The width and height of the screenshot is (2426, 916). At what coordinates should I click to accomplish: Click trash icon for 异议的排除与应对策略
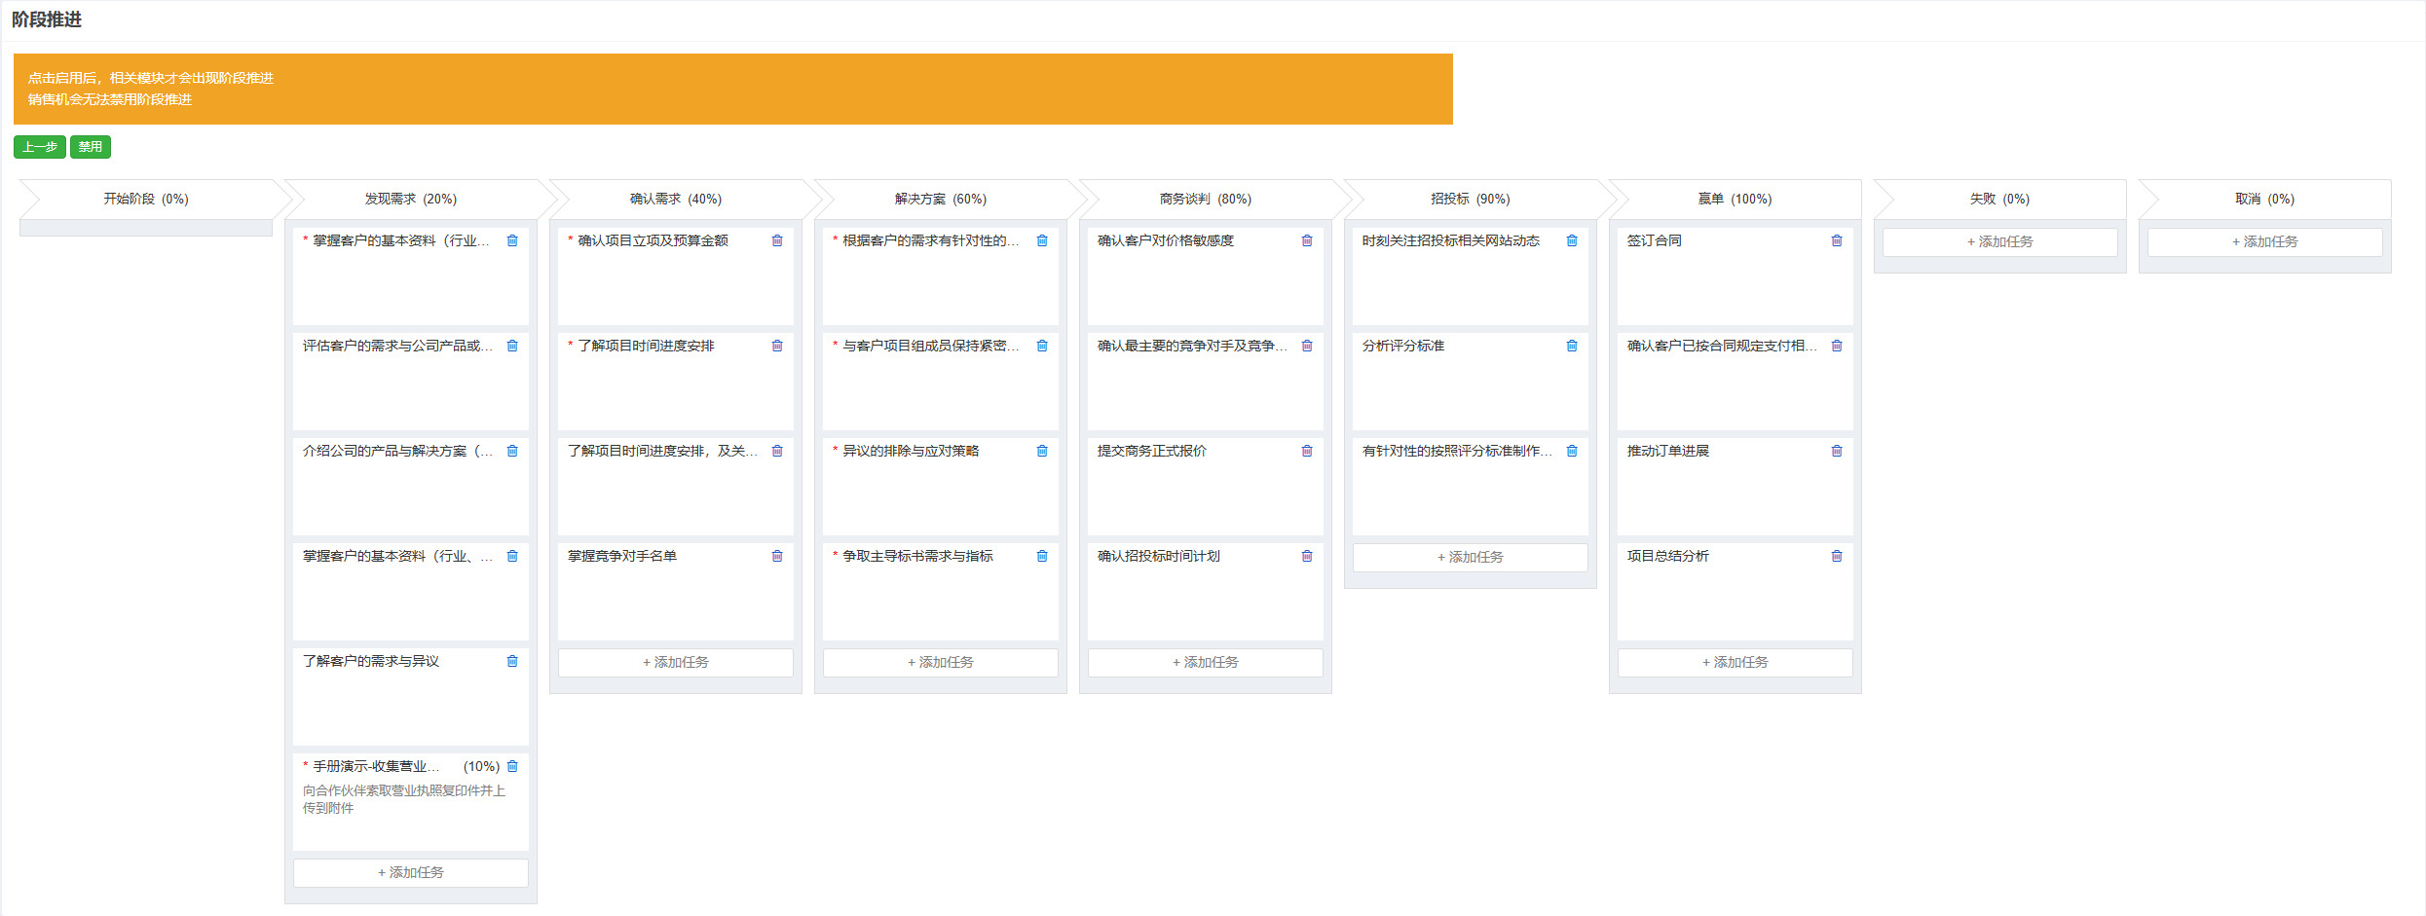point(1042,451)
